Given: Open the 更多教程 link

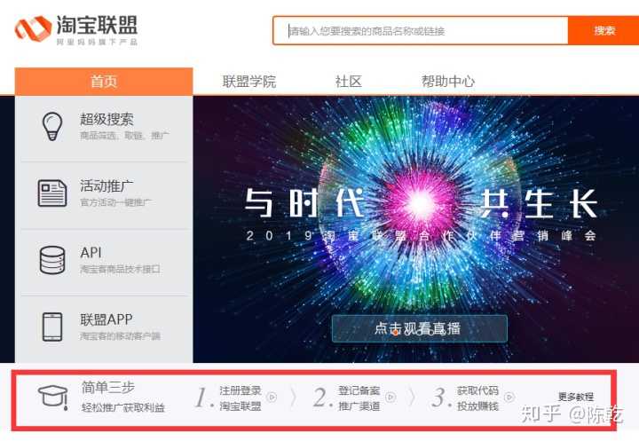Looking at the screenshot, I should point(575,397).
